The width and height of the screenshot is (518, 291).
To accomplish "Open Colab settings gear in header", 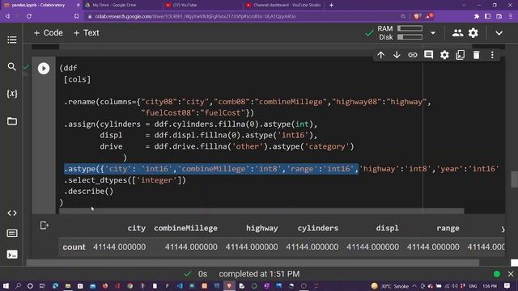I will coord(473,32).
